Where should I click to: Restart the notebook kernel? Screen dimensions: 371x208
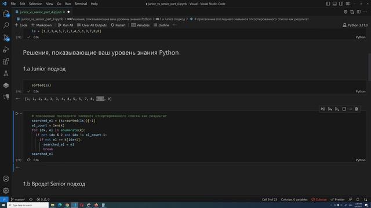[118, 25]
